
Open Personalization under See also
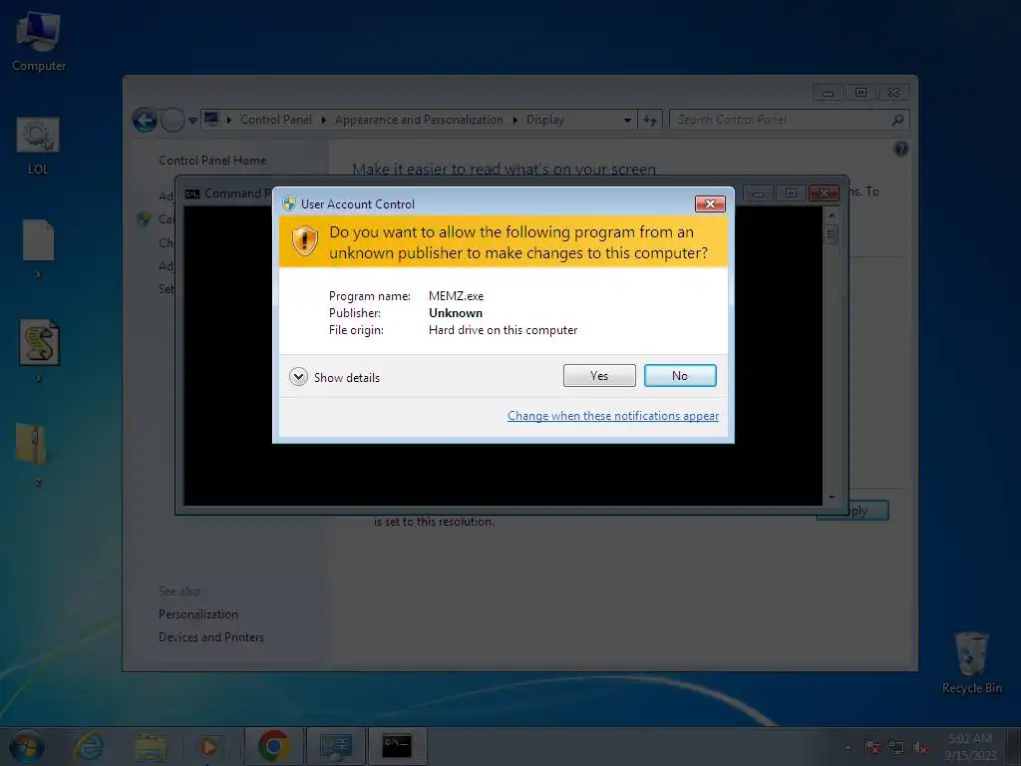[x=198, y=614]
